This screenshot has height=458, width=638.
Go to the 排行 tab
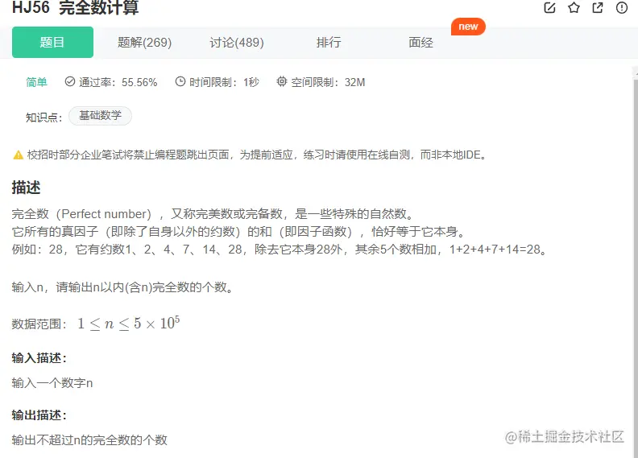pos(329,43)
